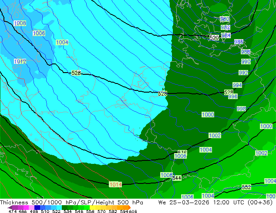Click the 'Thickness 500/1000 hPa/SLP/Height 500 hPa' title
The width and height of the screenshot is (276, 213).
tap(71, 203)
